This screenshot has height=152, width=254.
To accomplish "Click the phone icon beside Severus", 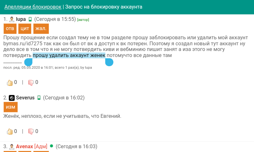I will [39, 98].
